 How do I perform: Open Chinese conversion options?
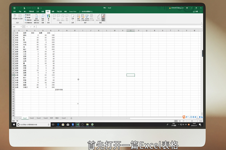coord(27,20)
